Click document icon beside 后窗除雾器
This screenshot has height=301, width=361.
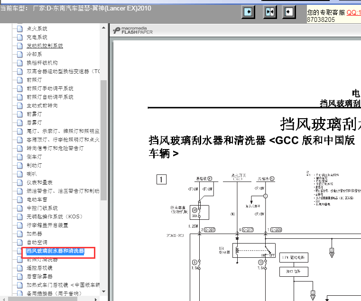coord(20,276)
